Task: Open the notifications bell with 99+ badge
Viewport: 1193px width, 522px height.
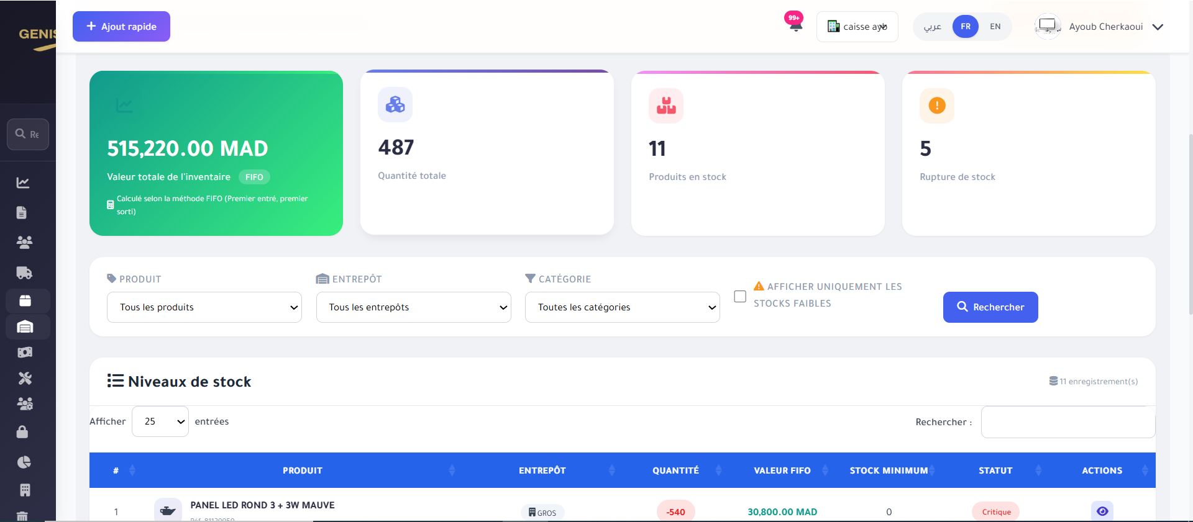Action: 795,23
